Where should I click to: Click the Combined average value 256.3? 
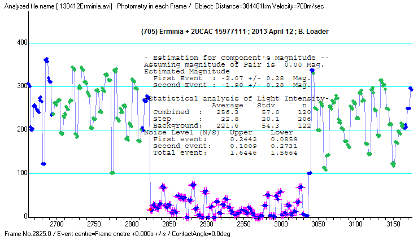(x=228, y=112)
